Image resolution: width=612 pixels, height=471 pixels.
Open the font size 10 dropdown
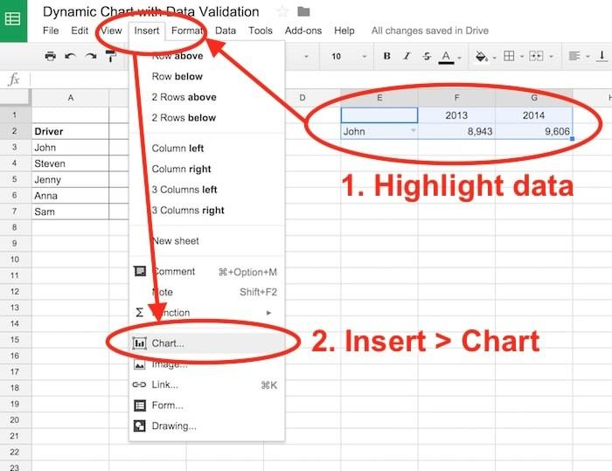click(365, 57)
